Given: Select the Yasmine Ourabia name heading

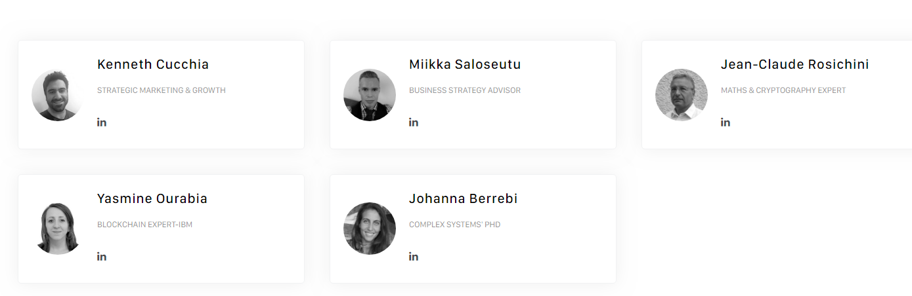Looking at the screenshot, I should [152, 198].
